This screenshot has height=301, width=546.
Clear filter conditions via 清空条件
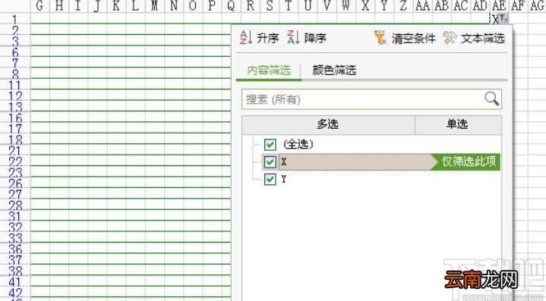pos(405,38)
